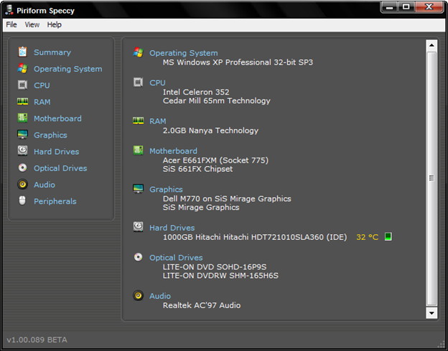This screenshot has width=448, height=351.
Task: Click the window resize grip corner
Action: click(442, 345)
